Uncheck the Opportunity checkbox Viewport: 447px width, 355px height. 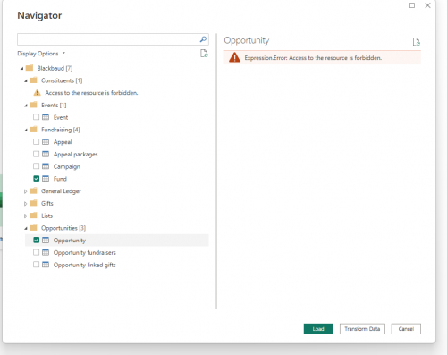tap(37, 241)
